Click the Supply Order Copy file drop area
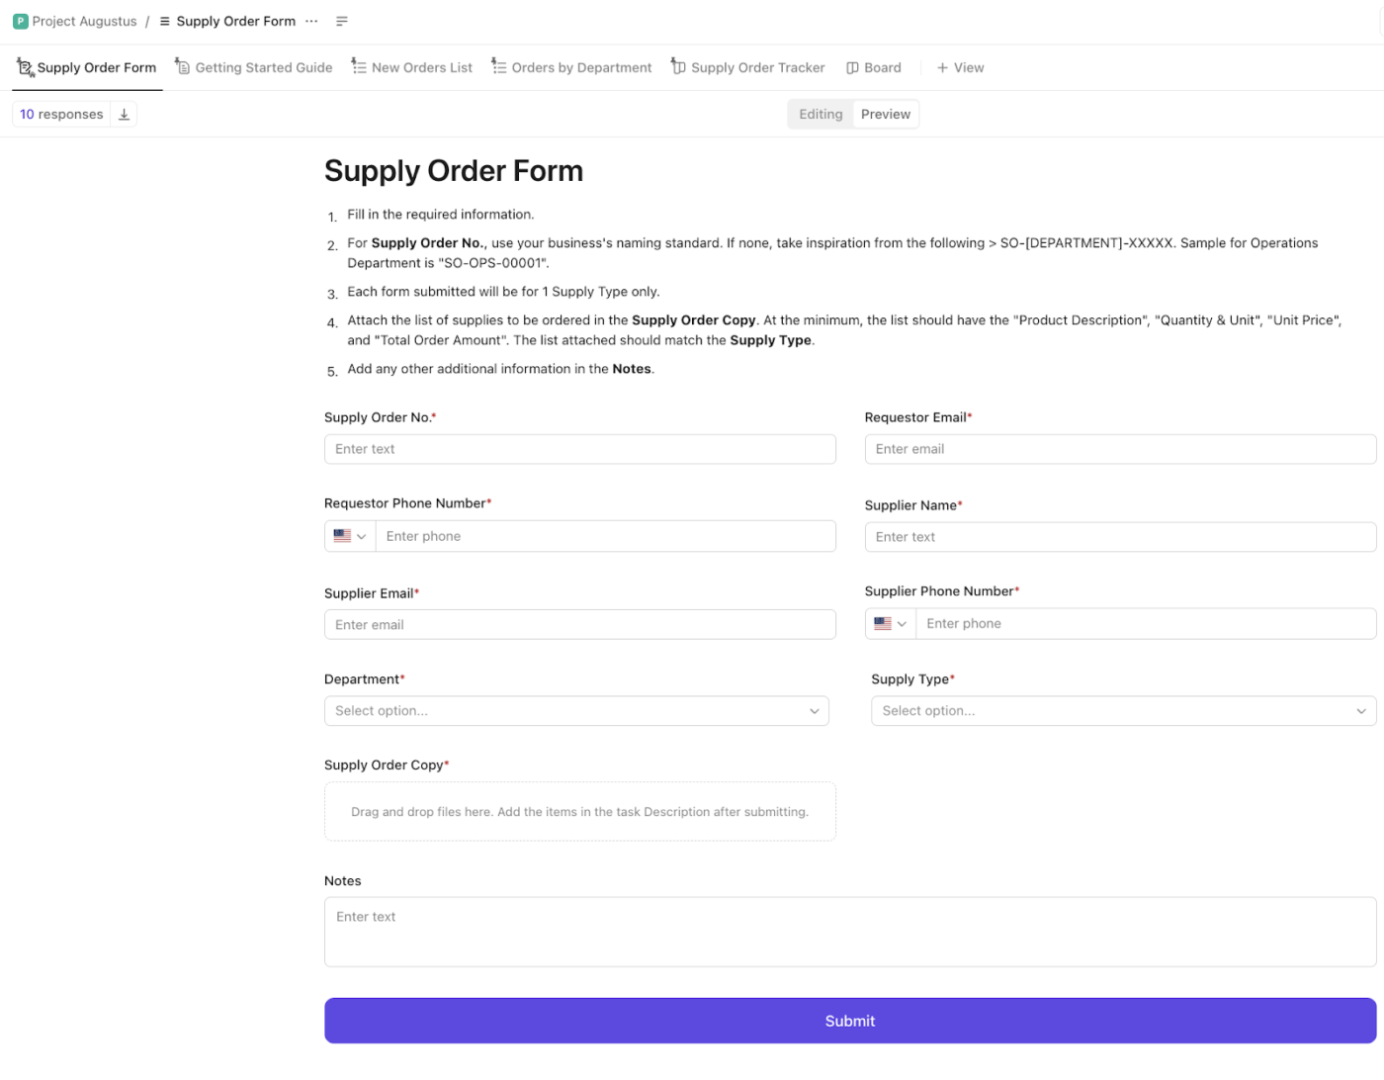The width and height of the screenshot is (1384, 1080). pyautogui.click(x=580, y=811)
